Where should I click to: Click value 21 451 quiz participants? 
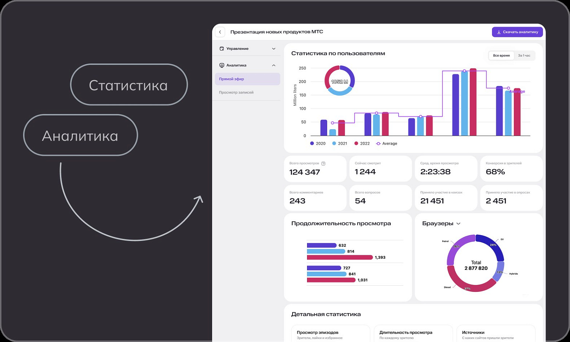click(432, 201)
